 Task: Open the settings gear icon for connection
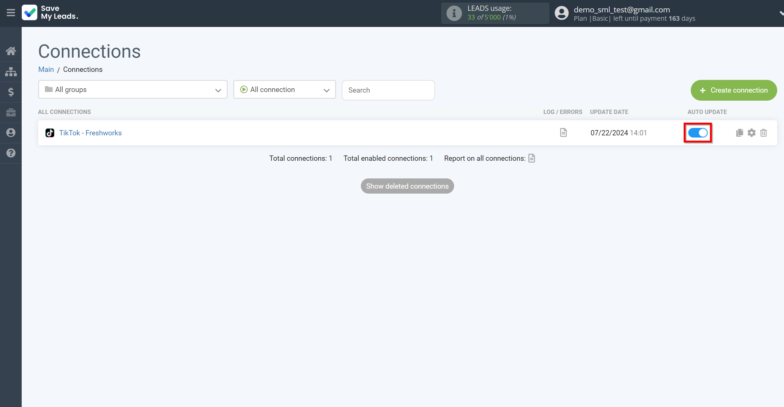[751, 133]
